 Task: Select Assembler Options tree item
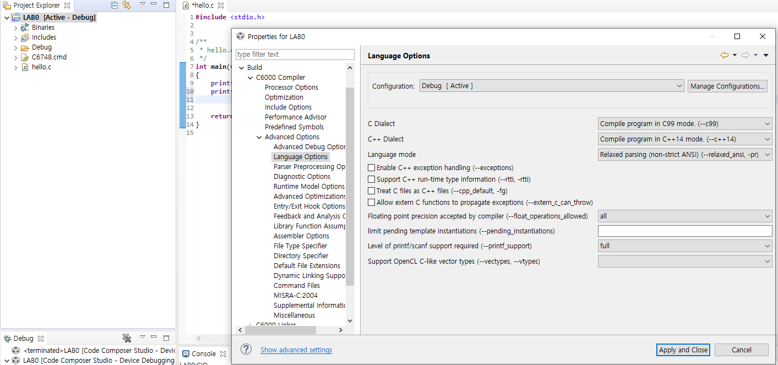301,236
